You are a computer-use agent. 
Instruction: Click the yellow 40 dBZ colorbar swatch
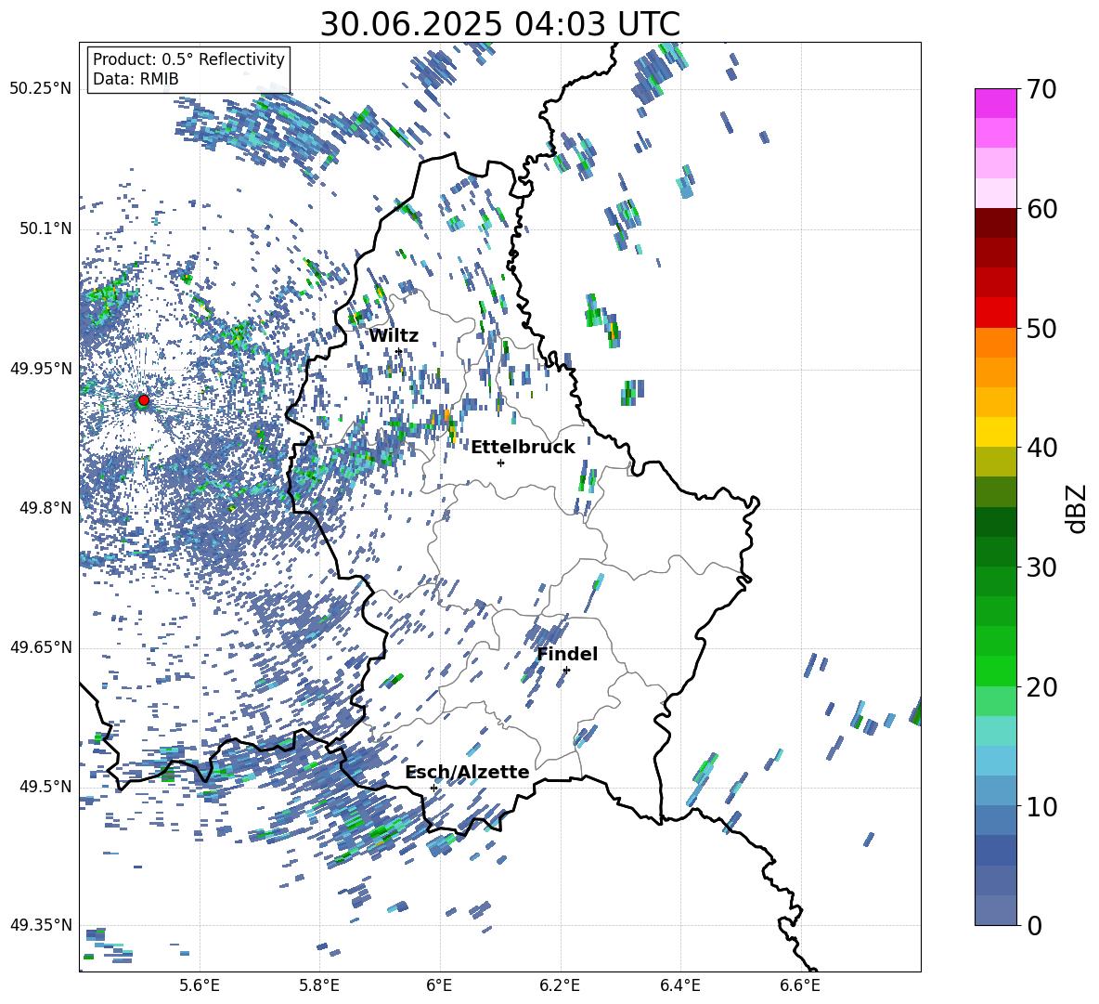pyautogui.click(x=996, y=433)
